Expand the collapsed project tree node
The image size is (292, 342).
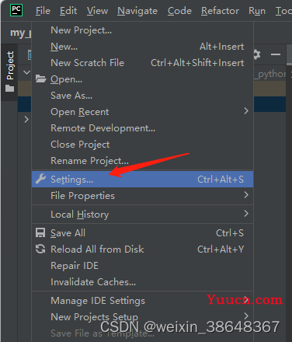pos(26,120)
